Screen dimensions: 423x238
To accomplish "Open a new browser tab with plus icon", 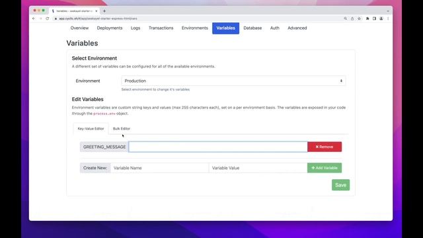I will coord(104,11).
